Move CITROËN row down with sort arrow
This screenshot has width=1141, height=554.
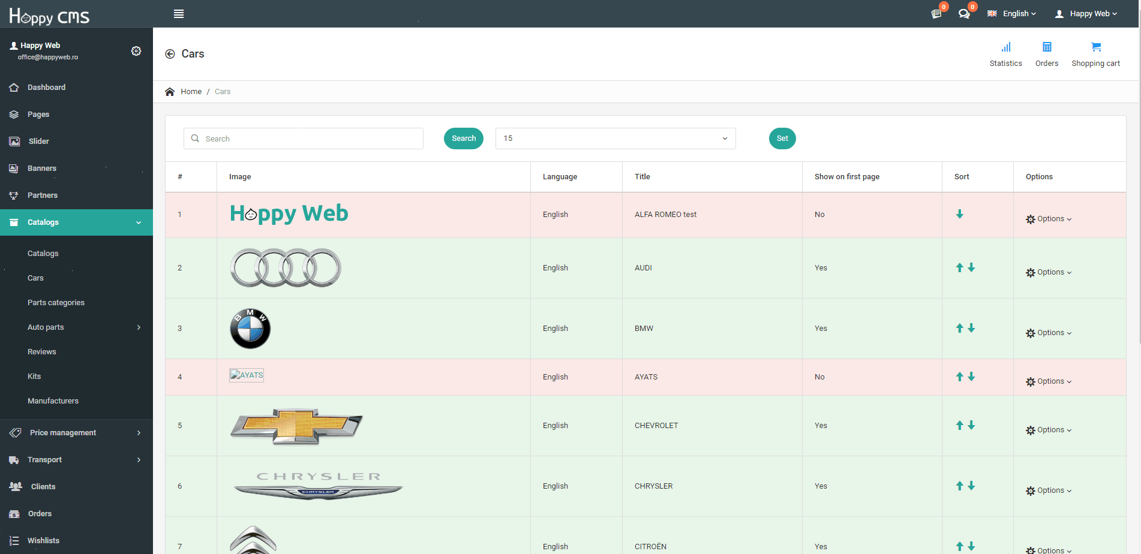click(971, 546)
